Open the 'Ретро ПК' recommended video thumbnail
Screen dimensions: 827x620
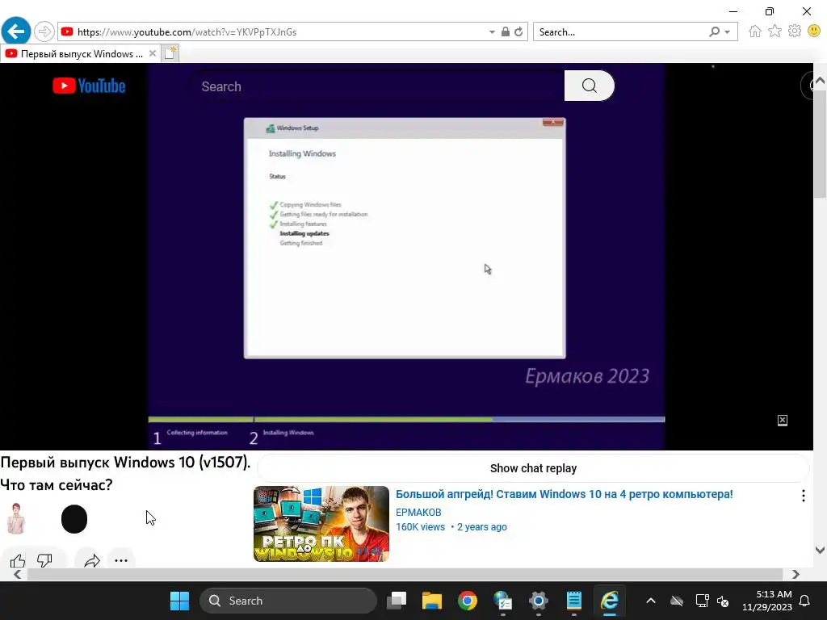(321, 523)
